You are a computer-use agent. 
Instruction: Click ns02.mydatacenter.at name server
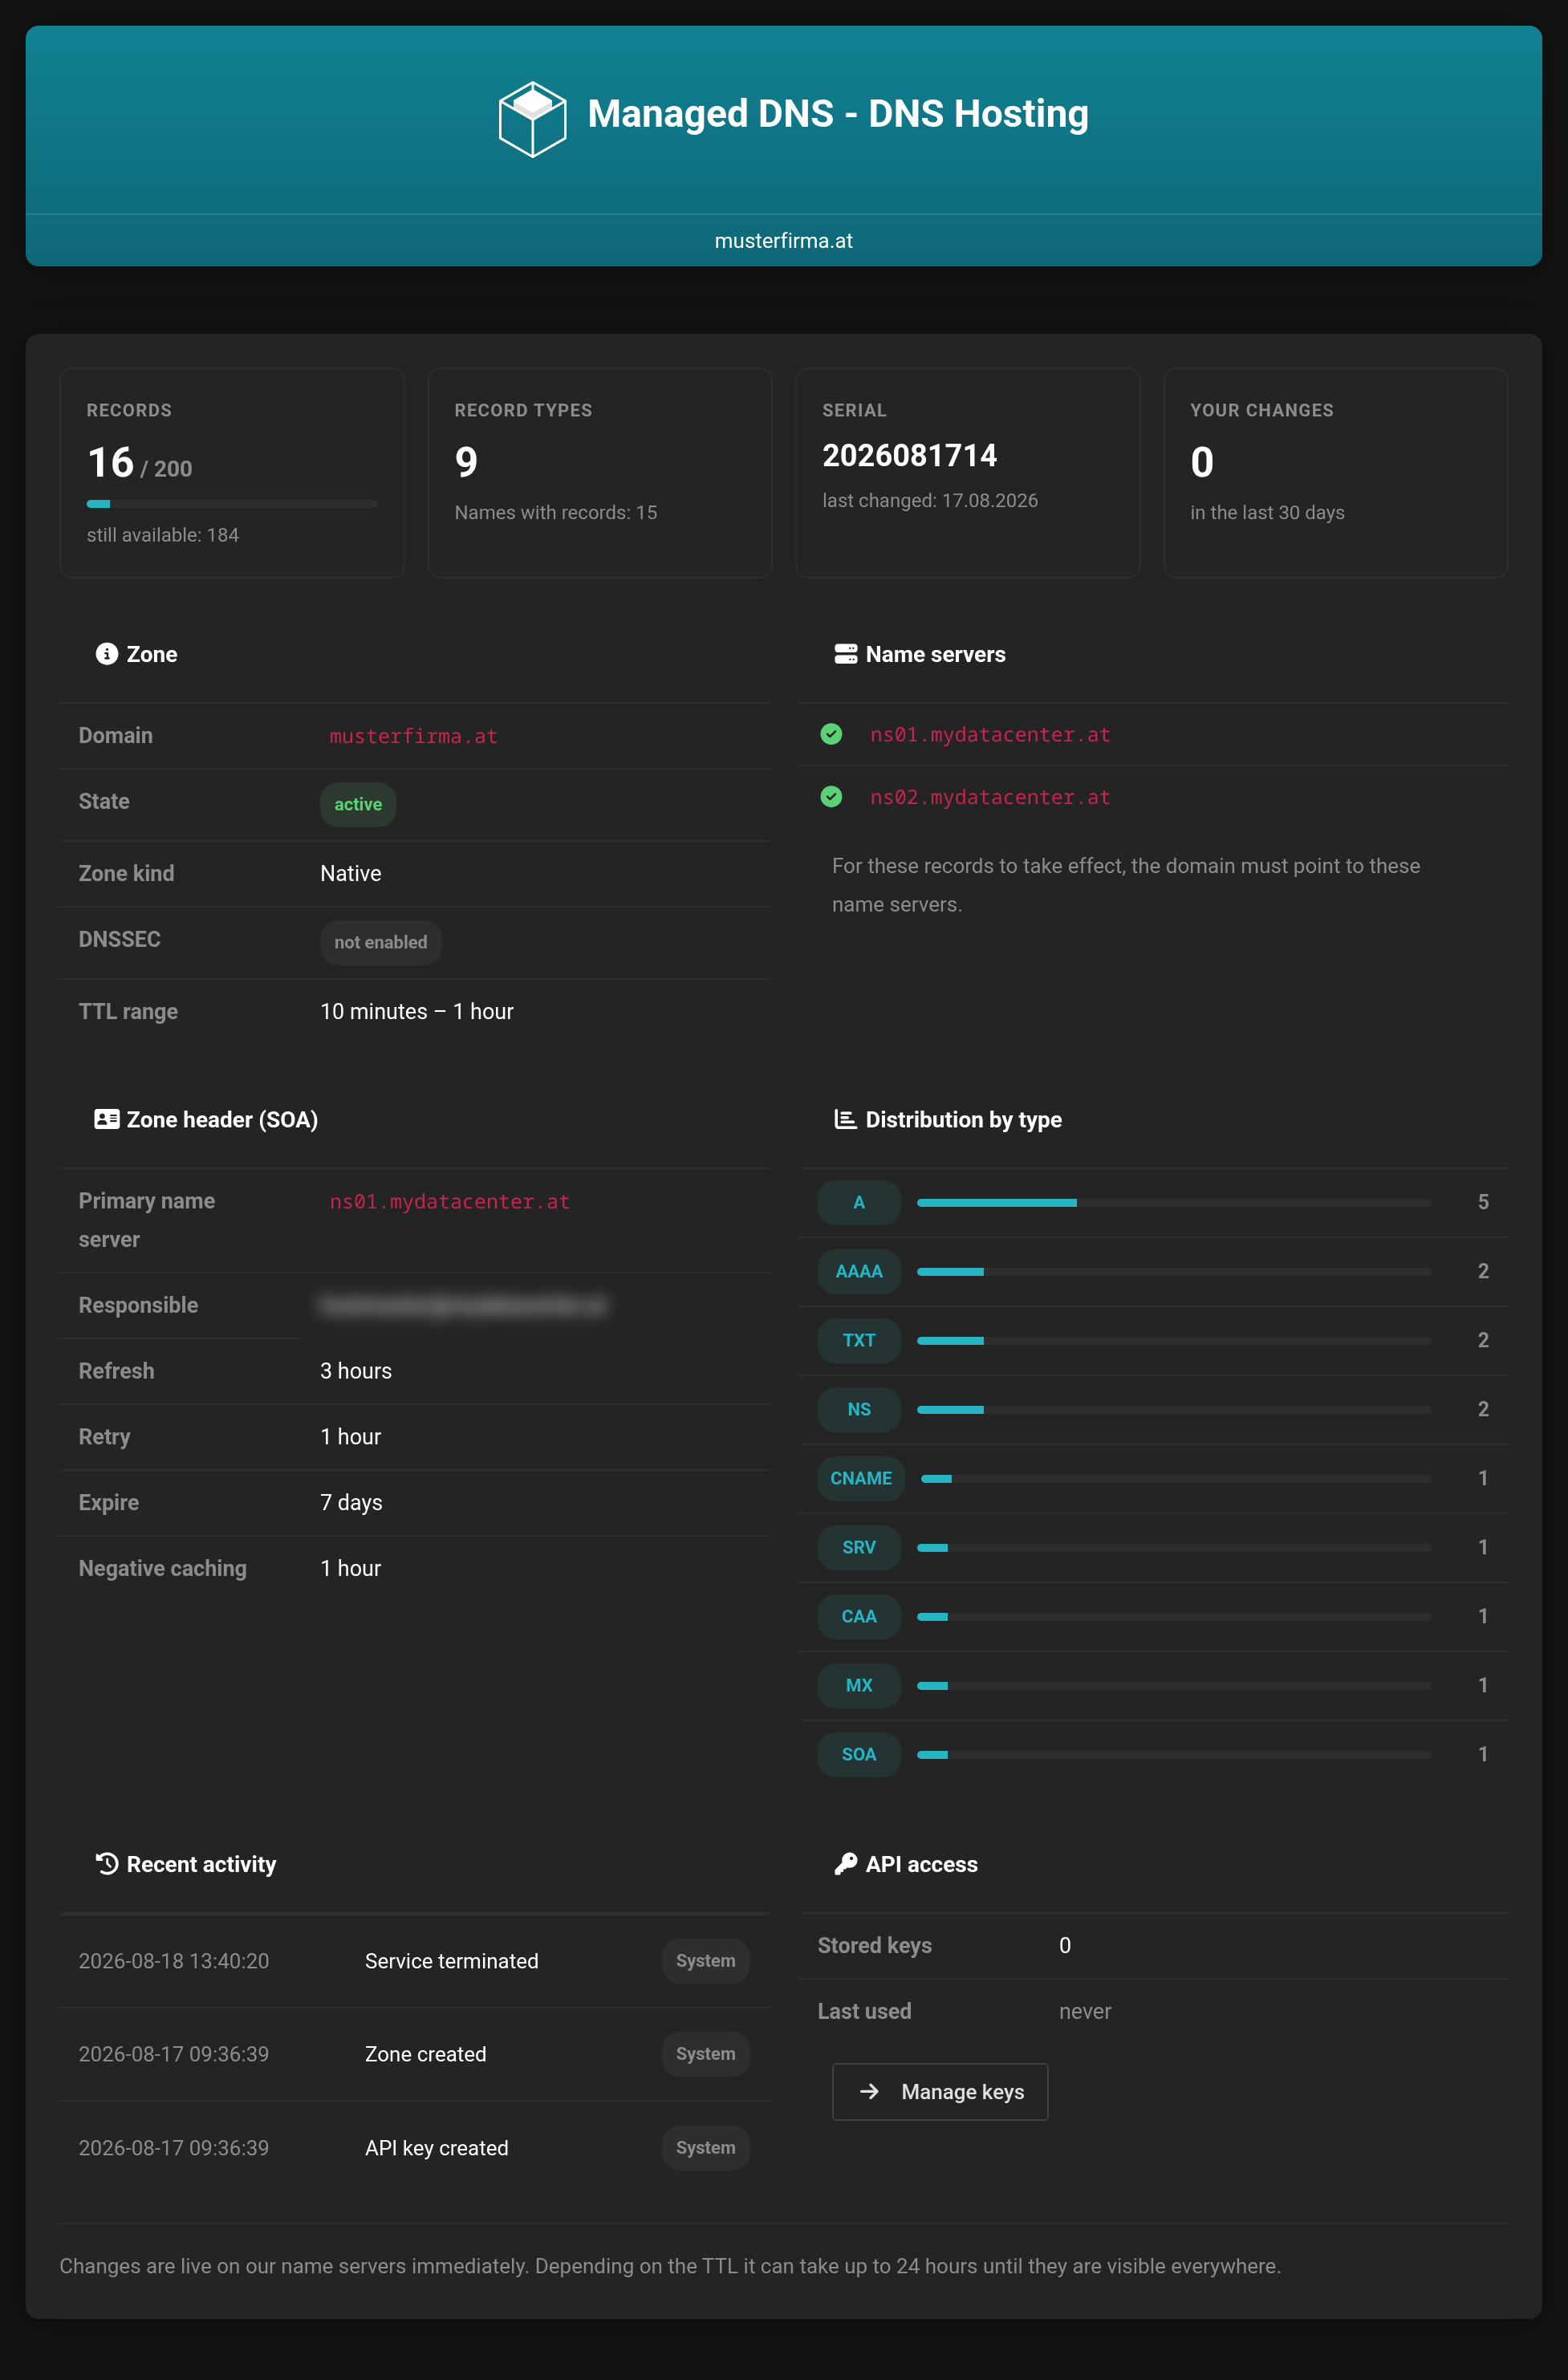990,797
